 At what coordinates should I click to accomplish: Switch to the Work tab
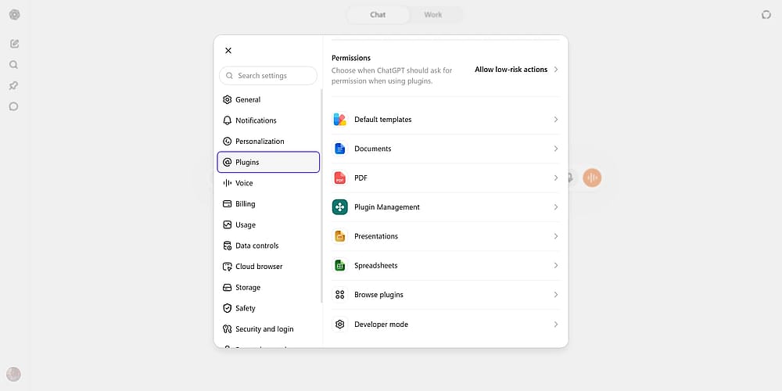[x=433, y=14]
